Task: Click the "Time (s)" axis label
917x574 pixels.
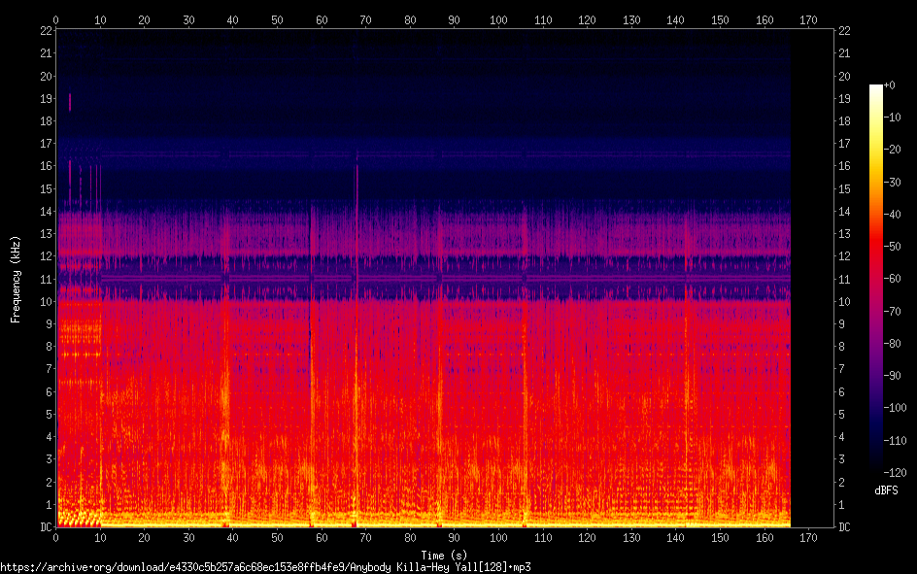Action: pyautogui.click(x=445, y=556)
